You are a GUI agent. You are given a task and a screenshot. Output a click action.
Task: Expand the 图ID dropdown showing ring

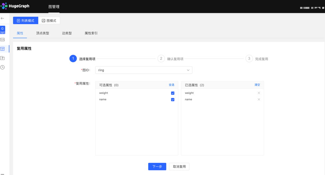pyautogui.click(x=143, y=70)
